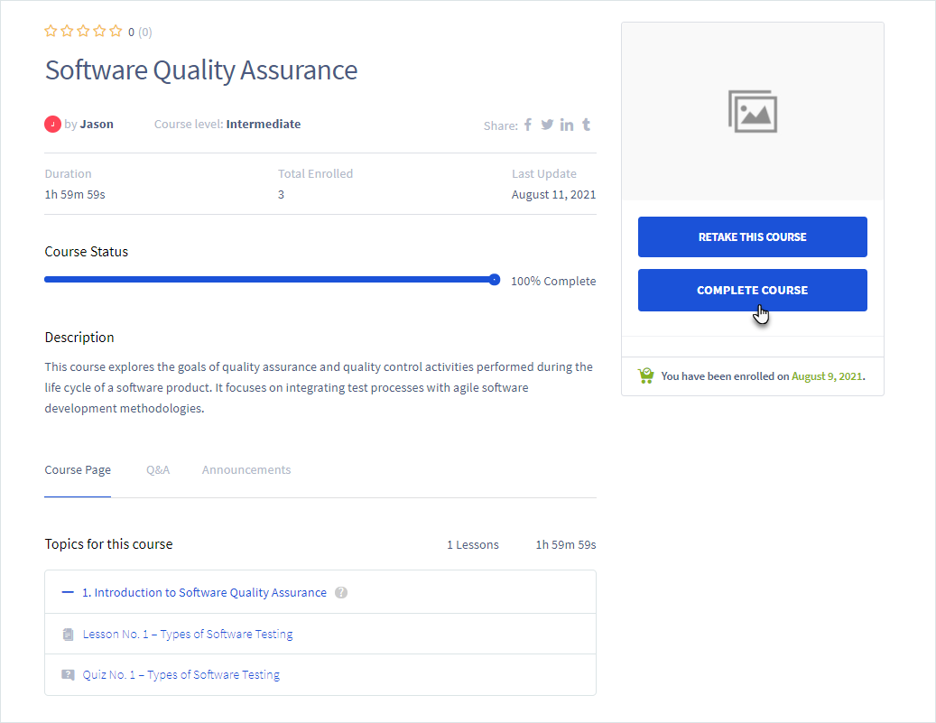Click the help icon beside Introduction topic
The height and width of the screenshot is (723, 936).
point(340,593)
